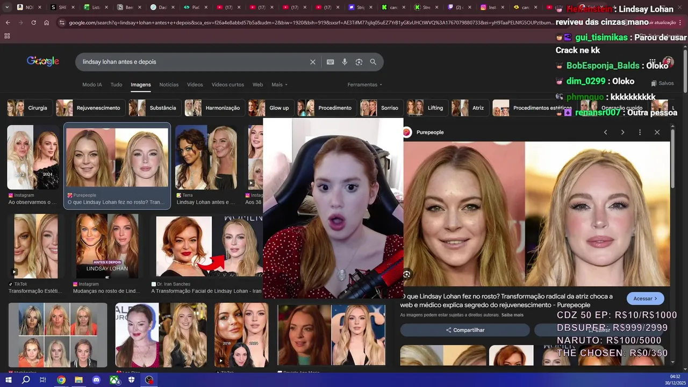Start voice search with microphone icon

pos(345,62)
